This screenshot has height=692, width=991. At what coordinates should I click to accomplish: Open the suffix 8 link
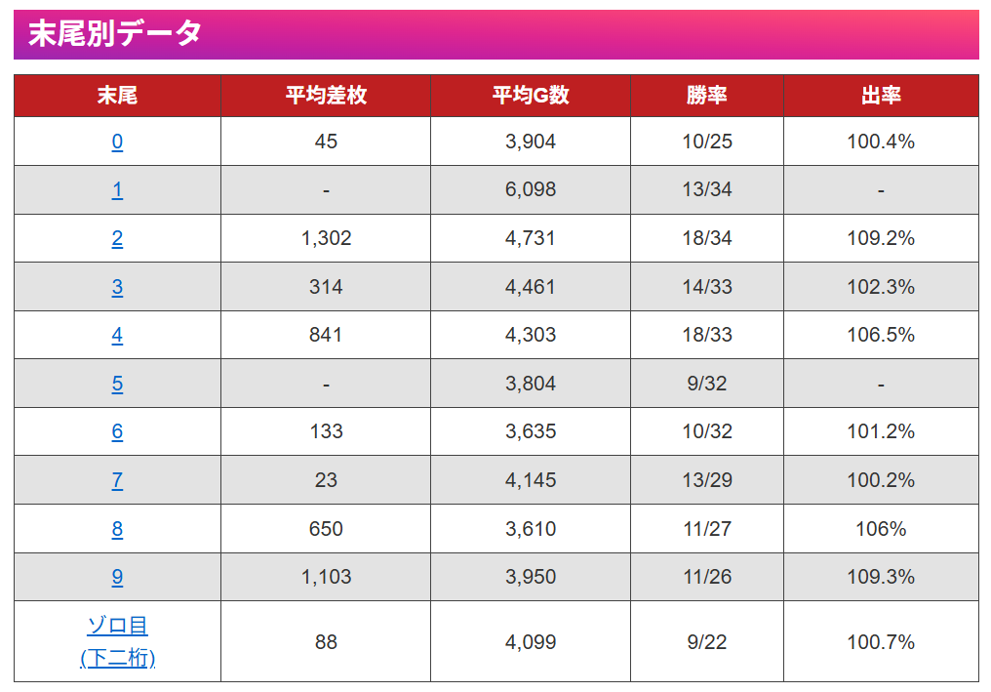coord(117,529)
